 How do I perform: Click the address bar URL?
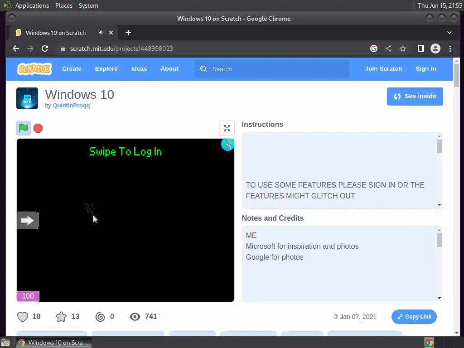coord(121,48)
